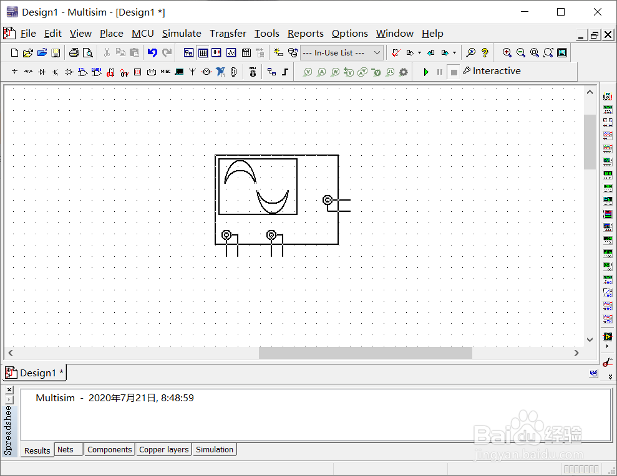
Task: Open the Component wizard
Action: (x=279, y=53)
